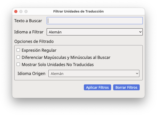Image resolution: width=157 pixels, height=115 pixels.
Task: Click the Filtrar Unidades de Traducción title
Action: 78,11
